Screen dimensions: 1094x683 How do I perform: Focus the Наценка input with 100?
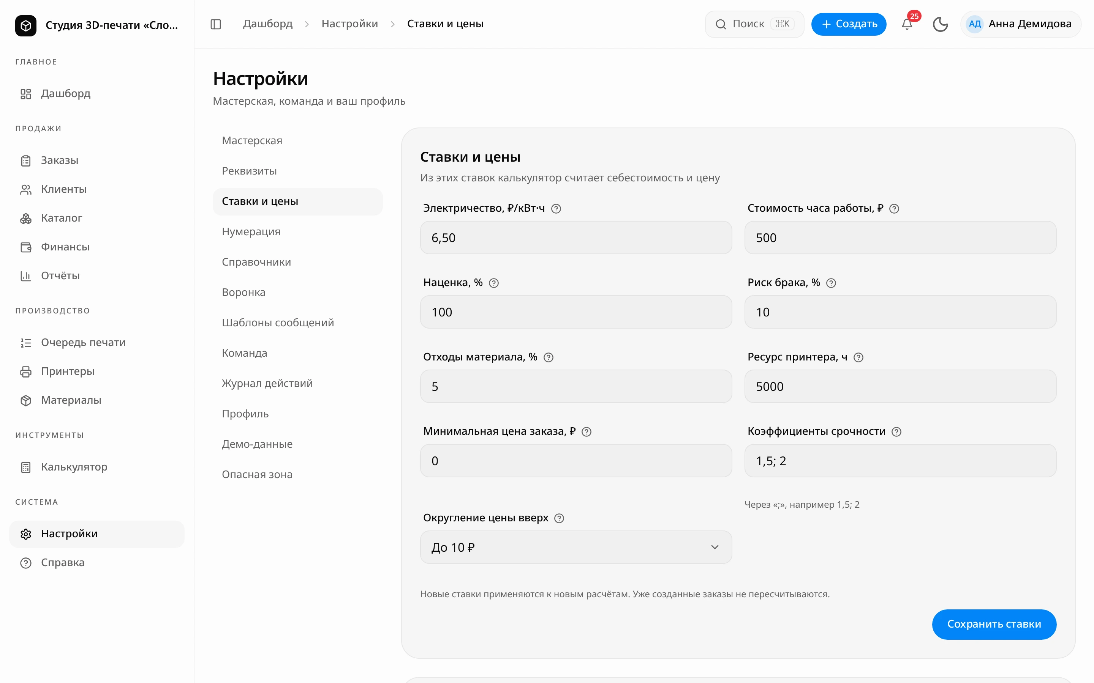[576, 312]
